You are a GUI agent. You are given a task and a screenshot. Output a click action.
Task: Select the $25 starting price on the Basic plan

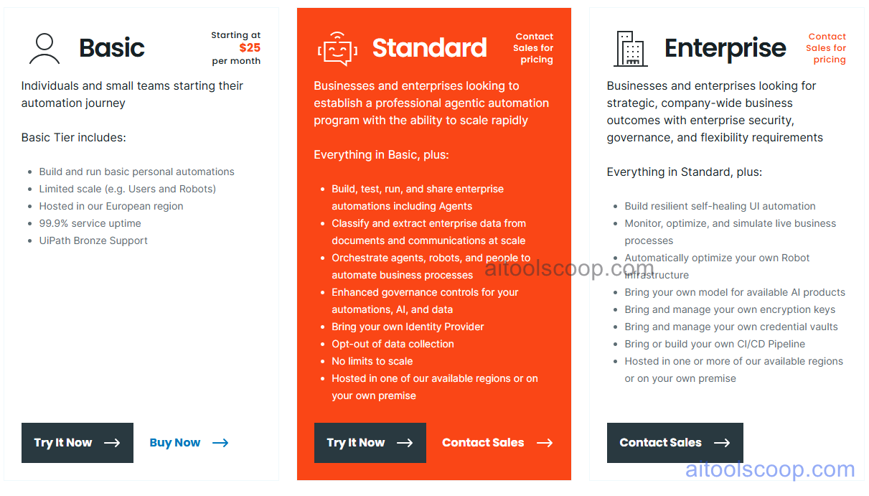click(x=250, y=48)
